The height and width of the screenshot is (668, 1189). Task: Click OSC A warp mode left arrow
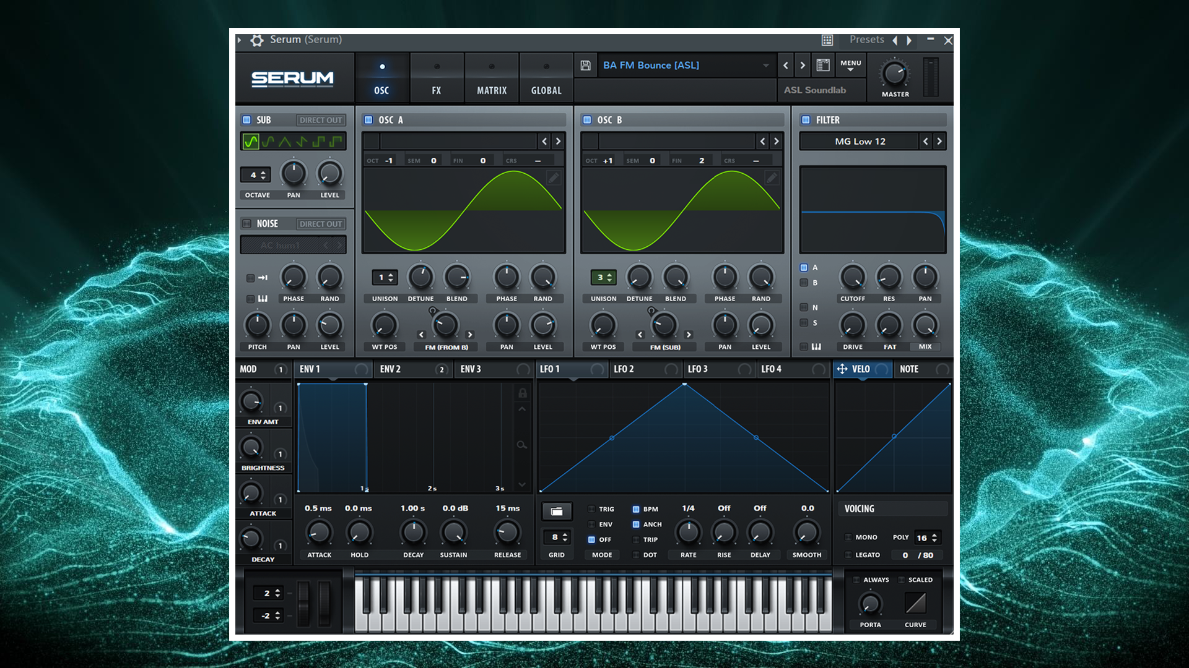point(422,335)
